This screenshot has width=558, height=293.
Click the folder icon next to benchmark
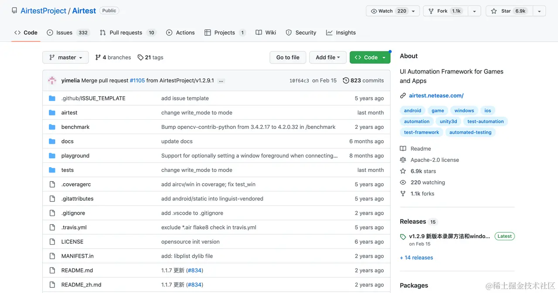pos(52,127)
